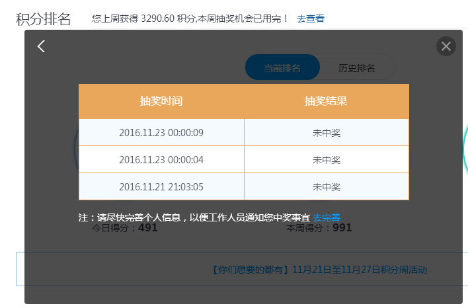Image resolution: width=468 pixels, height=308 pixels.
Task: Close the lottery results popup
Action: 446,46
